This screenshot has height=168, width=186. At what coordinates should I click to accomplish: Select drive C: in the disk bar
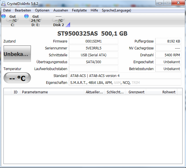point(12,20)
